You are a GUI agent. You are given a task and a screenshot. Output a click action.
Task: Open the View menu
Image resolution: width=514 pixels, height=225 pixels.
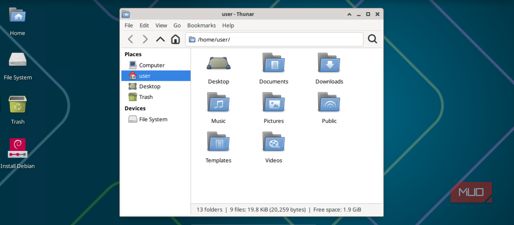point(161,25)
